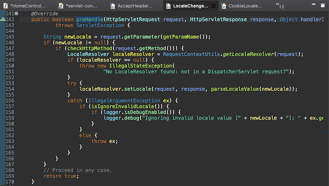Click the class file icon on CookieLocale tab
This screenshot has width=329, height=186.
click(224, 6)
